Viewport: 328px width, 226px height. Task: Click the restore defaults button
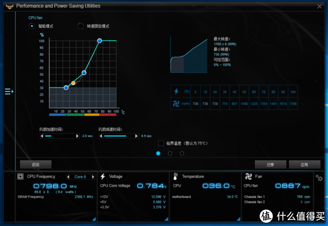click(x=270, y=164)
